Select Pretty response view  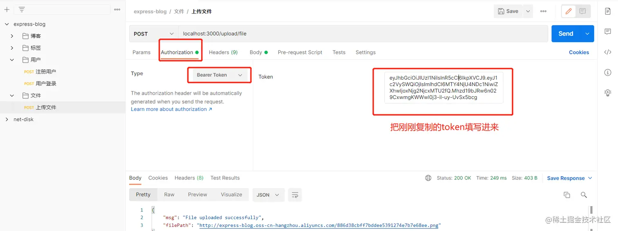143,195
